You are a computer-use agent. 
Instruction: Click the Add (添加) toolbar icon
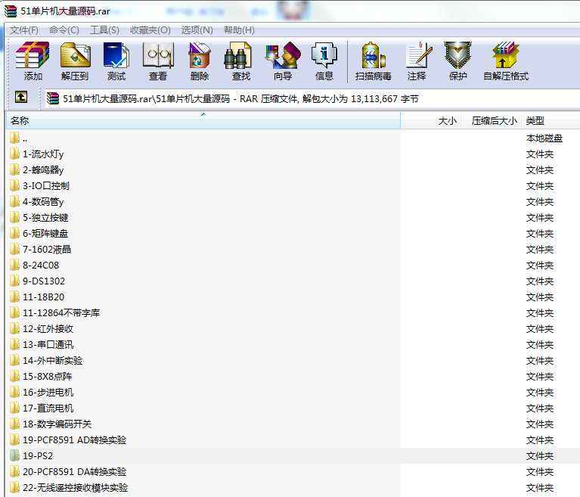pos(33,55)
